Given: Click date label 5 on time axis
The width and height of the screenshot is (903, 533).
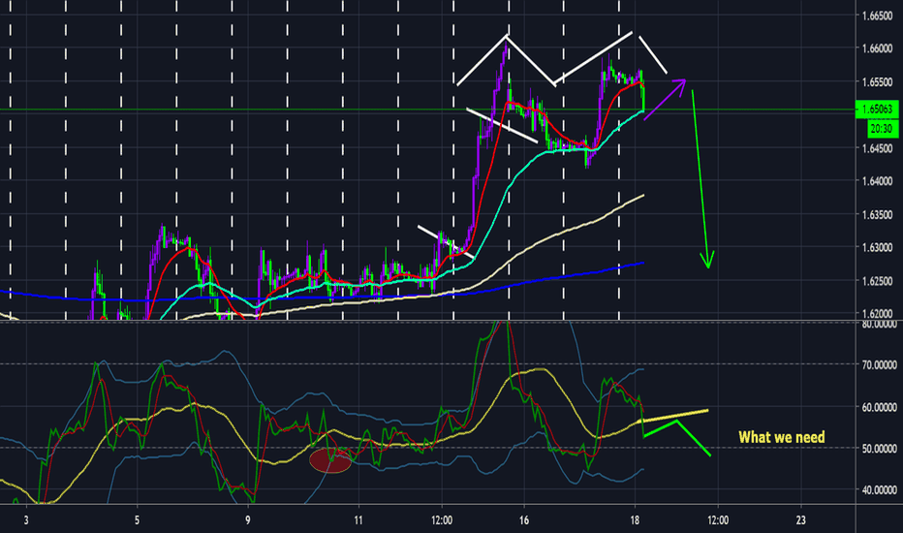Looking at the screenshot, I should [137, 520].
